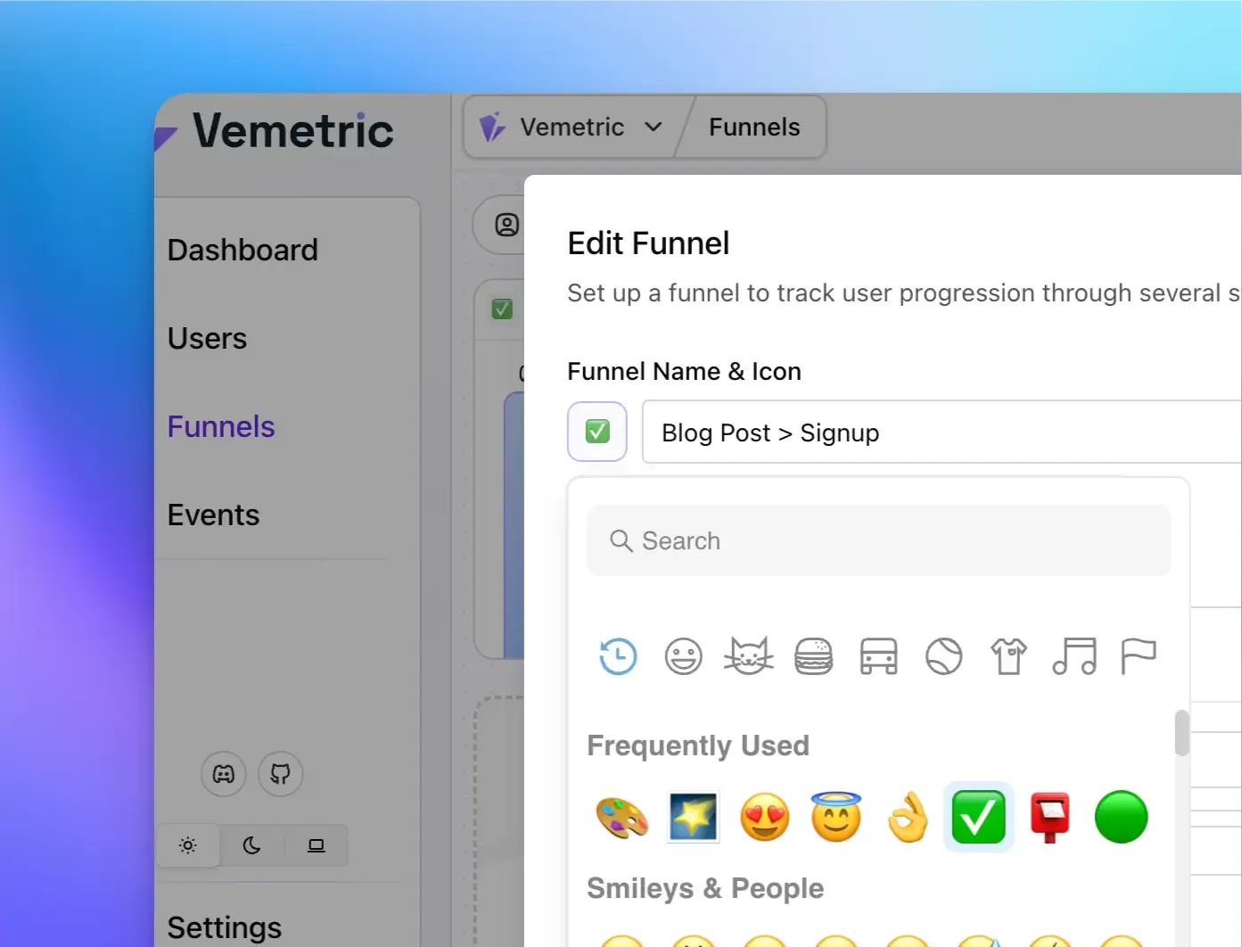Open the Users page
This screenshot has height=947, width=1242.
point(207,338)
